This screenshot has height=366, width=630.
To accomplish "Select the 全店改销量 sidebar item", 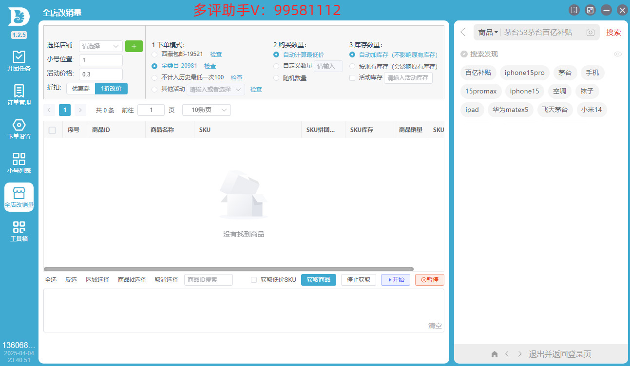I will (19, 197).
